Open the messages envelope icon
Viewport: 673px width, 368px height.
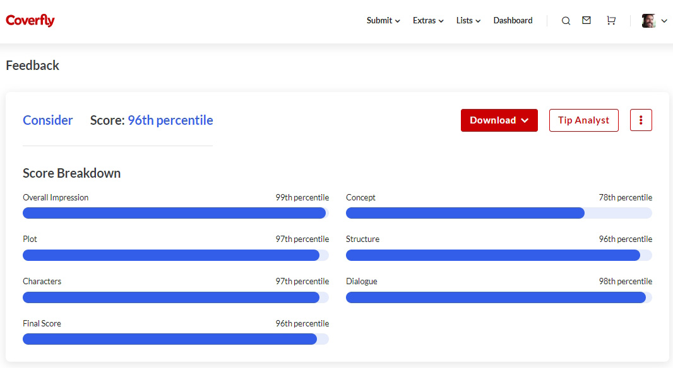587,20
